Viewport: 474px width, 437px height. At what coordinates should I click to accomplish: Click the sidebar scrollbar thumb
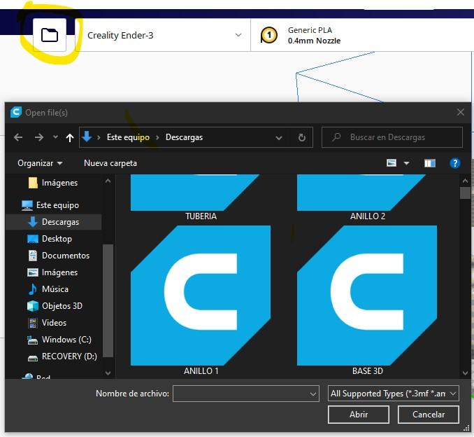[108, 300]
